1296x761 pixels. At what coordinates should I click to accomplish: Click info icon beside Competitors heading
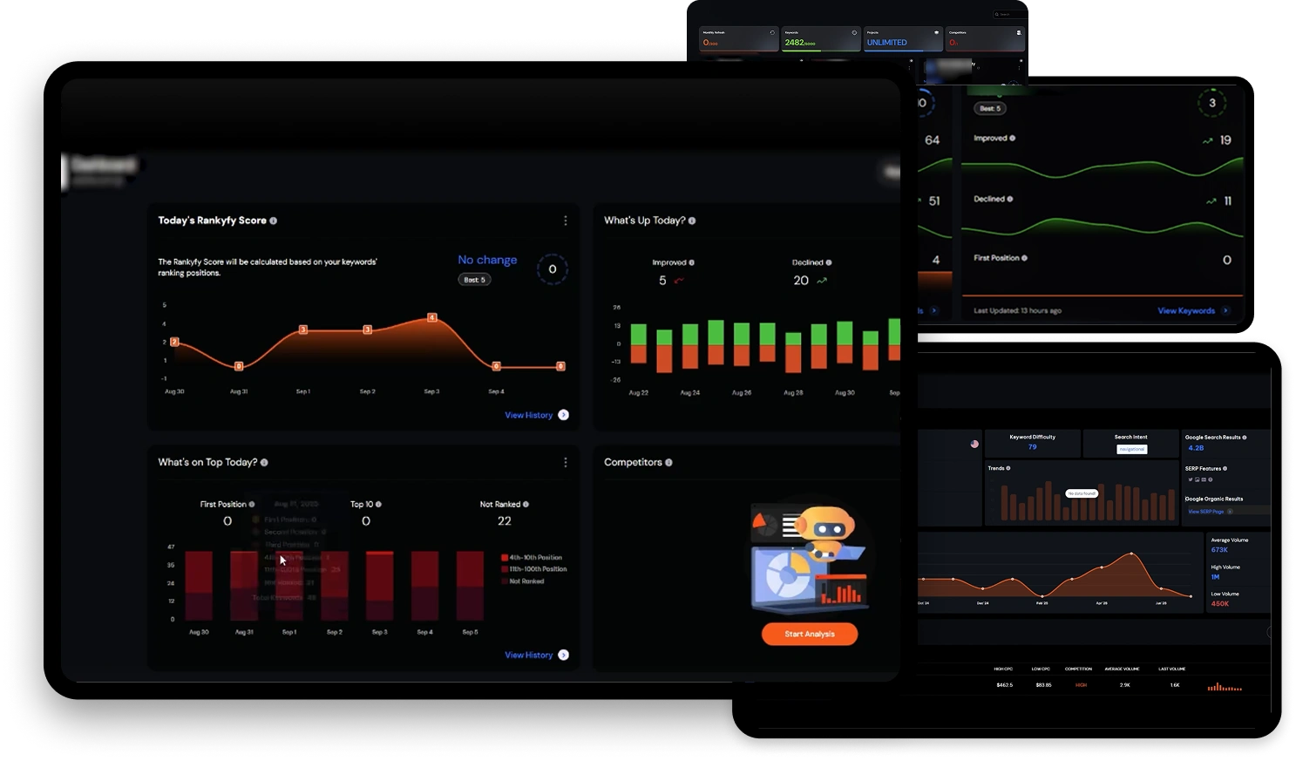(668, 462)
